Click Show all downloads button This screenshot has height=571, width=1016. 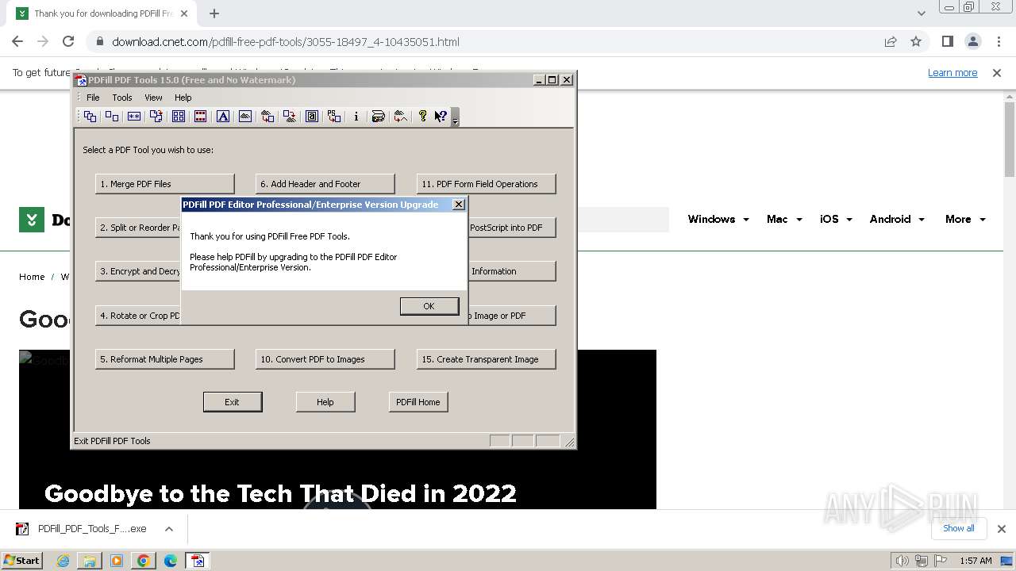[959, 528]
